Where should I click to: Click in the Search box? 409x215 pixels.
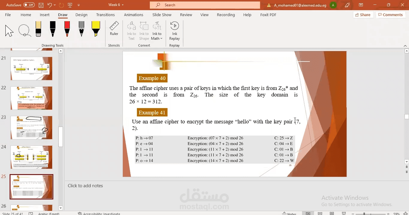tap(205, 5)
